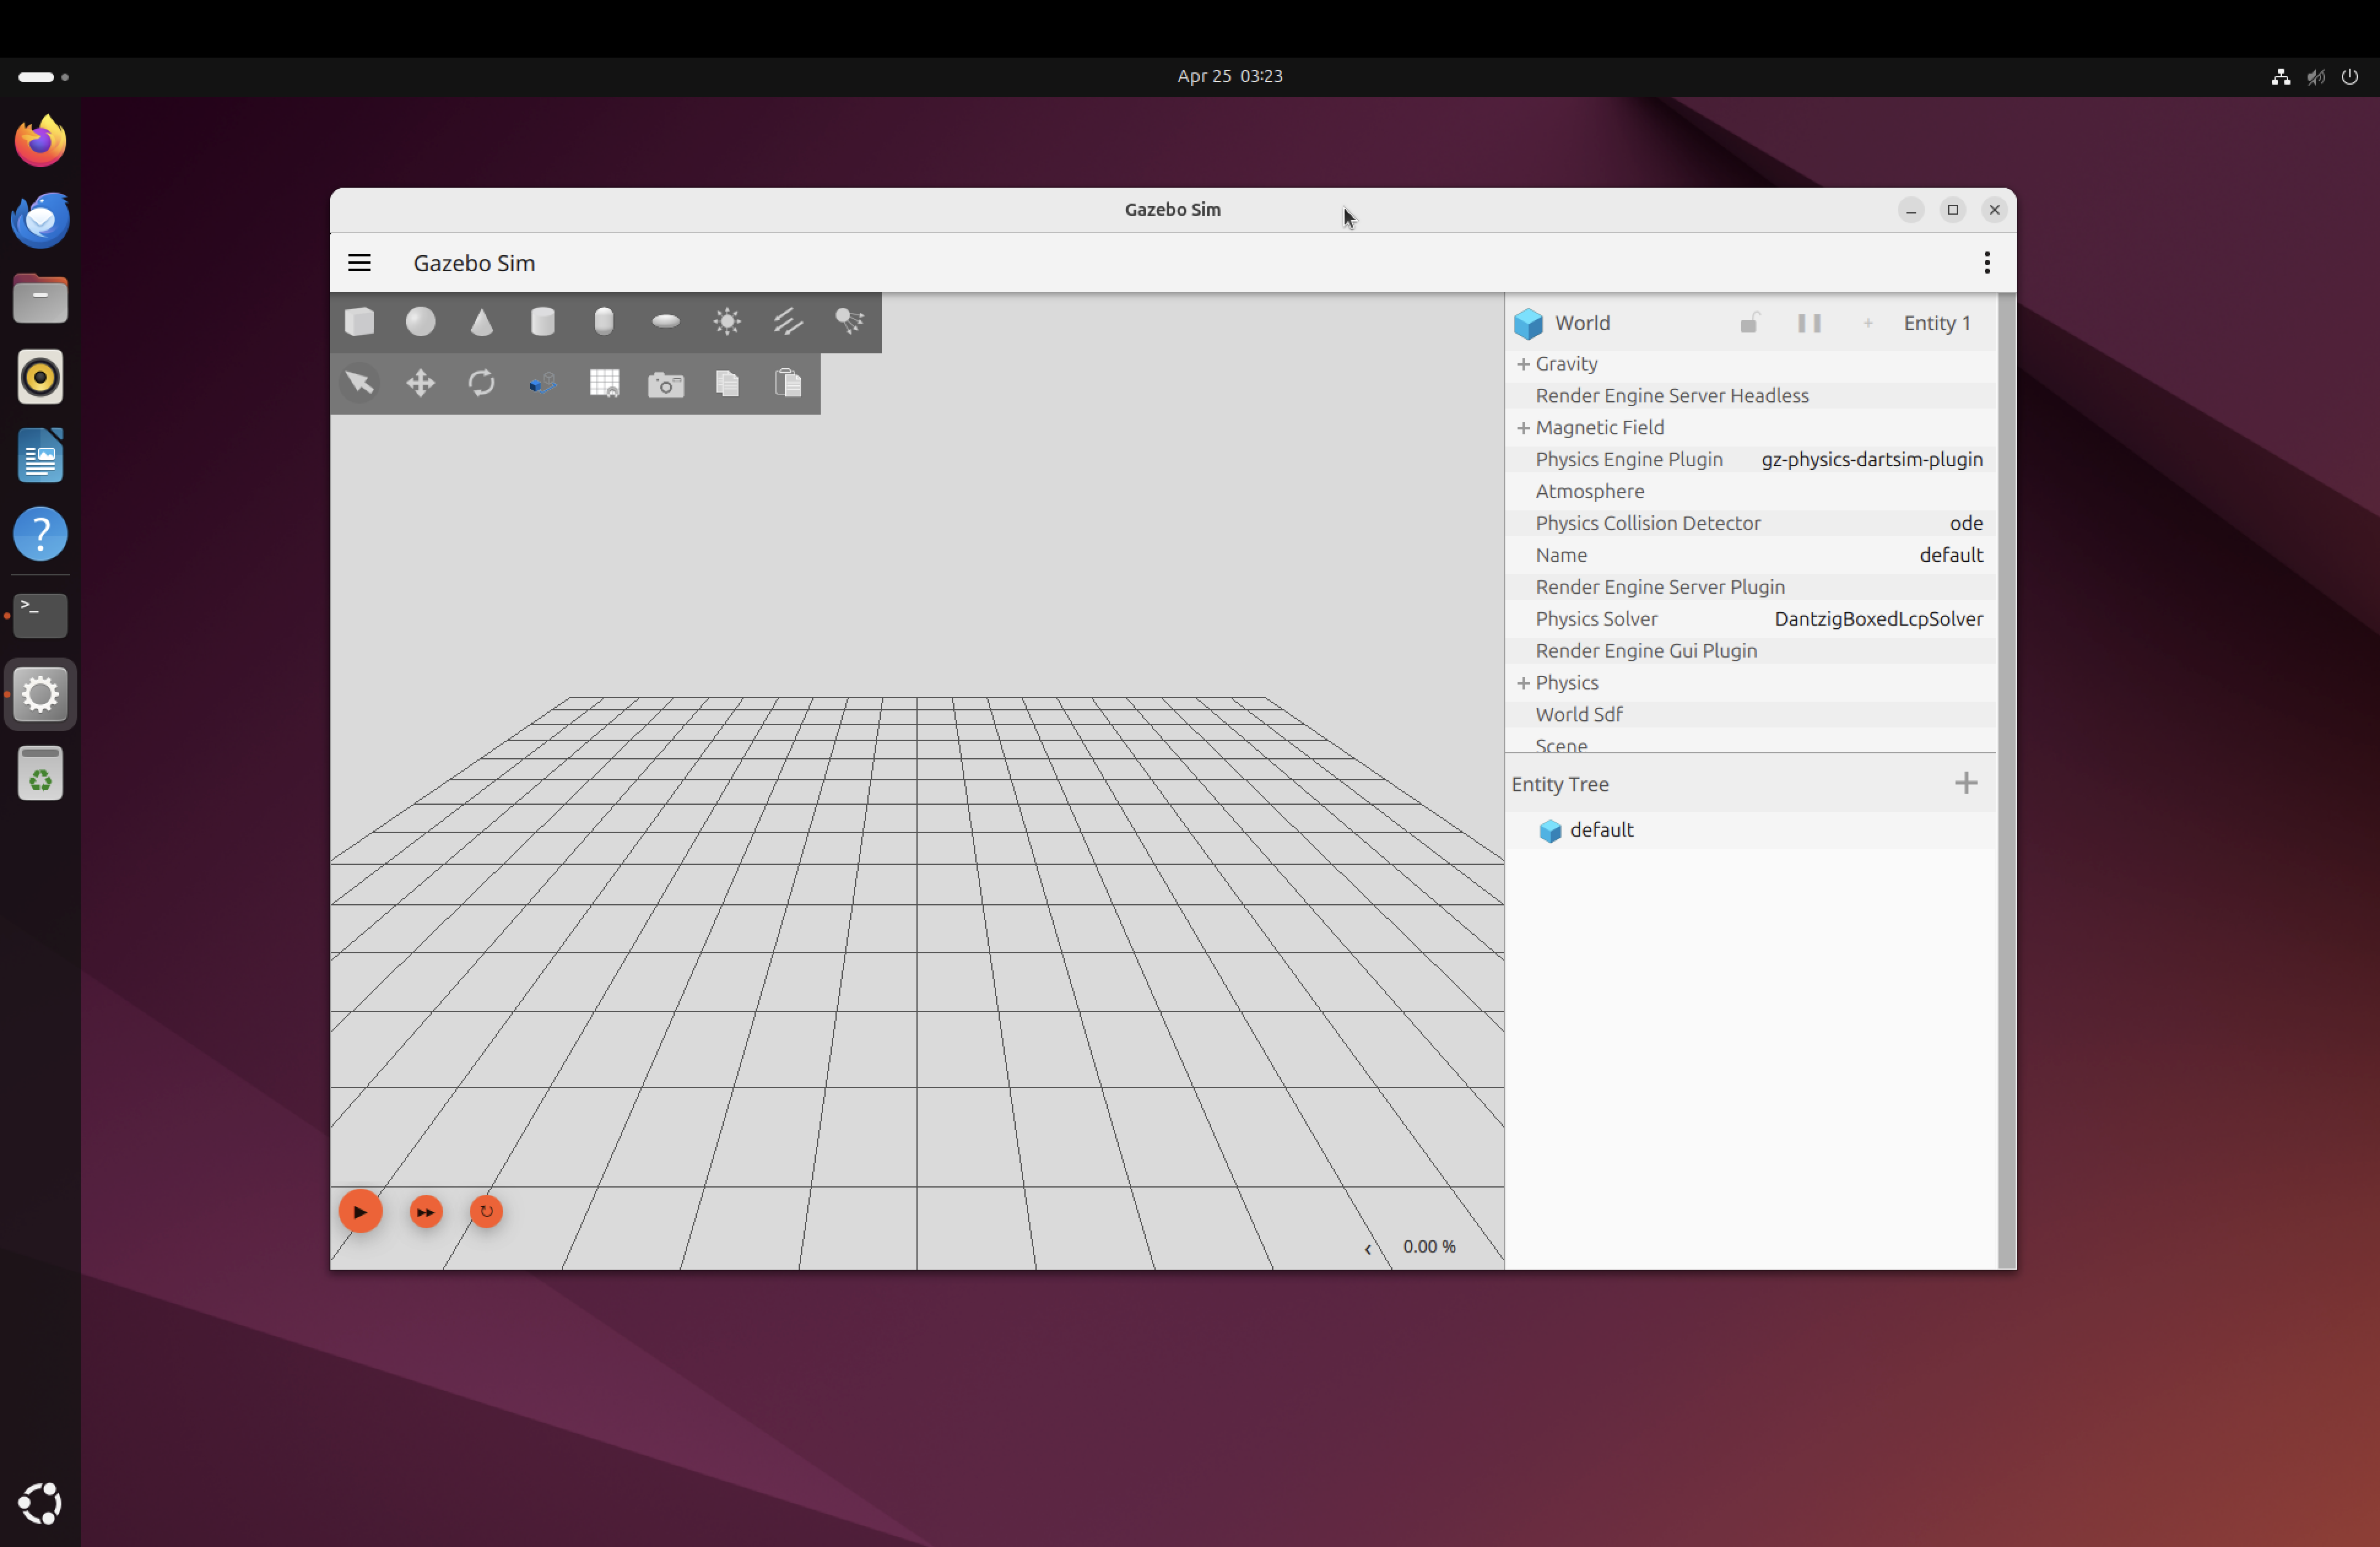The width and height of the screenshot is (2380, 1547).
Task: Add a spot light
Action: (x=850, y=322)
